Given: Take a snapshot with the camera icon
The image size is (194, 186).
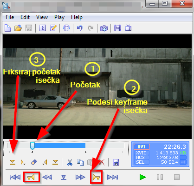Looking at the screenshot, I should click(x=104, y=28).
